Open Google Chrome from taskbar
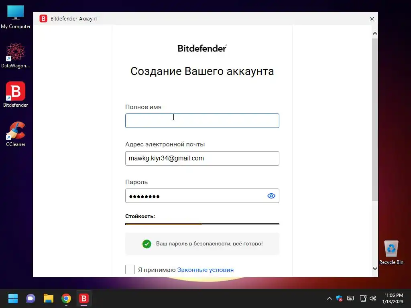Viewport: 411px width, 308px height. pos(66,298)
